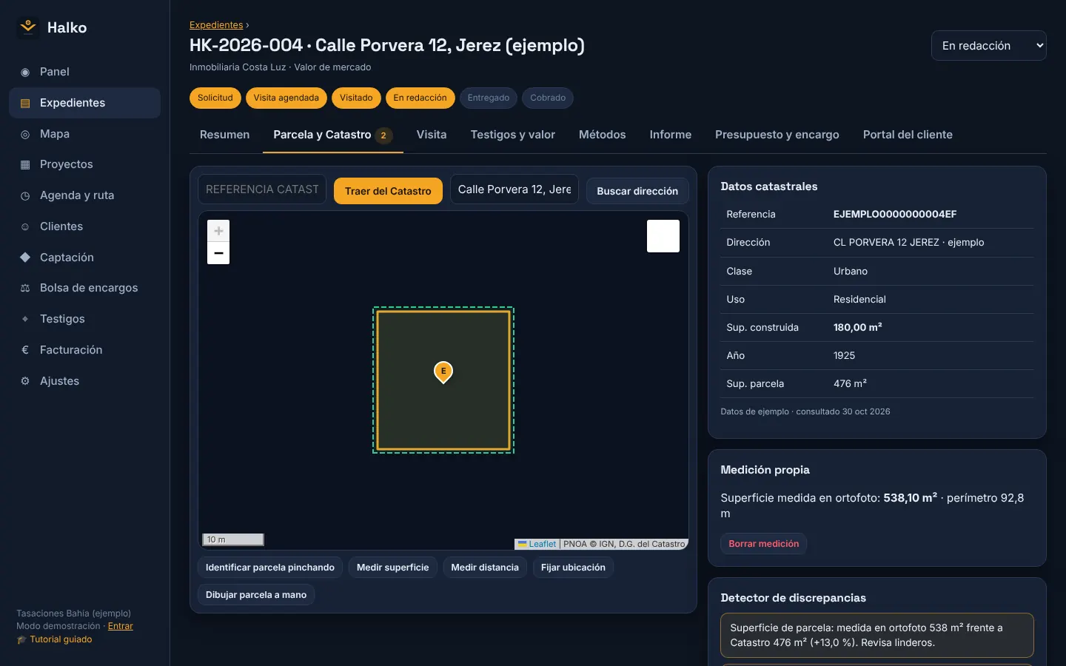
Task: Select the Cobrado status pill
Action: (x=548, y=98)
